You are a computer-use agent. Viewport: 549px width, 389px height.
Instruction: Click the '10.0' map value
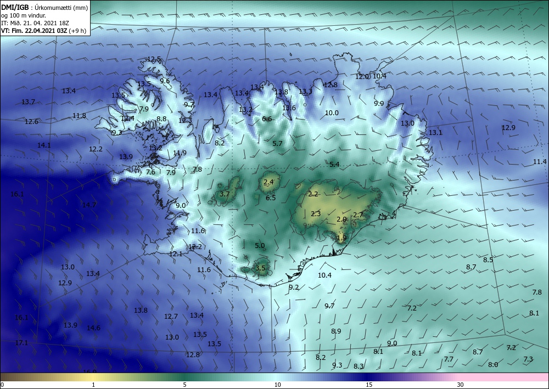pyautogui.click(x=332, y=112)
